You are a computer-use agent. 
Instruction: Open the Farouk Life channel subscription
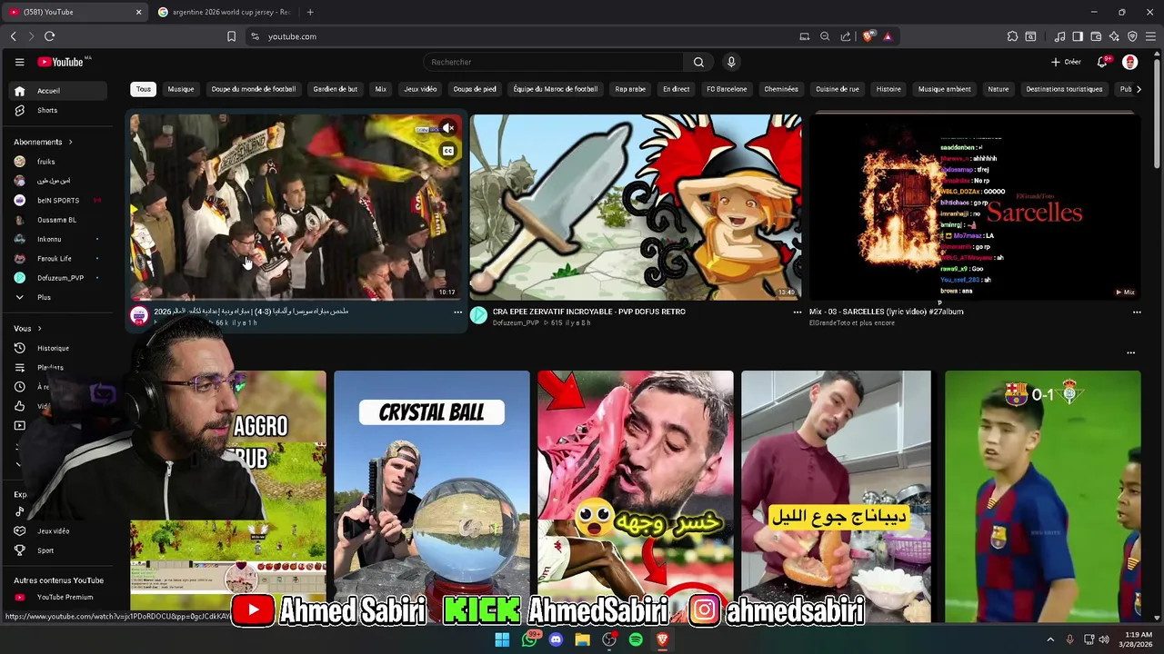tap(56, 258)
